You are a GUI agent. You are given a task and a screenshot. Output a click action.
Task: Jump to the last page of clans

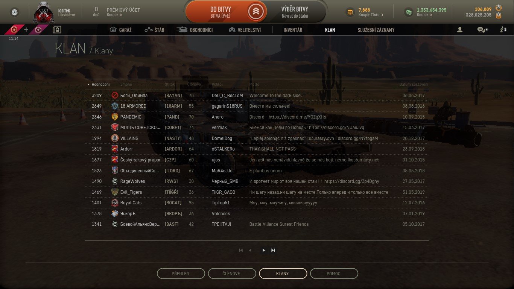273,250
